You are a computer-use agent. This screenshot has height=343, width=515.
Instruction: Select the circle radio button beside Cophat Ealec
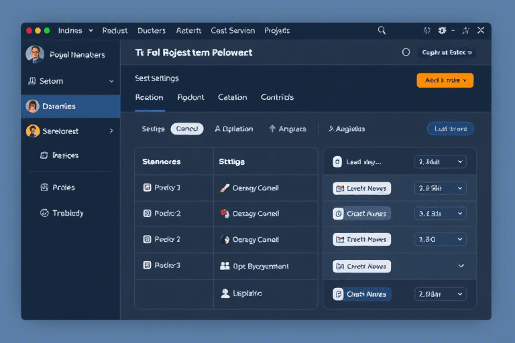(x=406, y=52)
